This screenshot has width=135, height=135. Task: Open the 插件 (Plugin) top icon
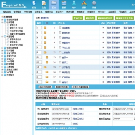pyautogui.click(x=84, y=4)
